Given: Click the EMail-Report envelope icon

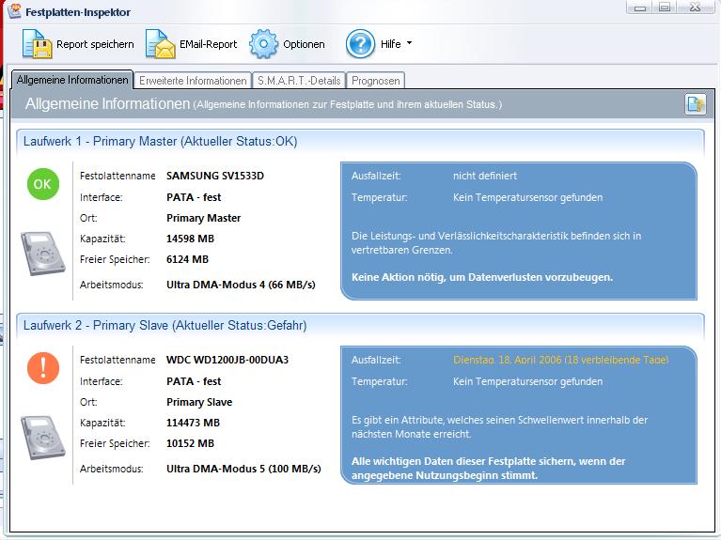Looking at the screenshot, I should (161, 43).
